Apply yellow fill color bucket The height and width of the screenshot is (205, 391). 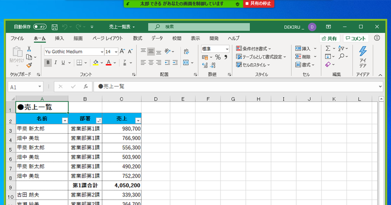pos(96,62)
